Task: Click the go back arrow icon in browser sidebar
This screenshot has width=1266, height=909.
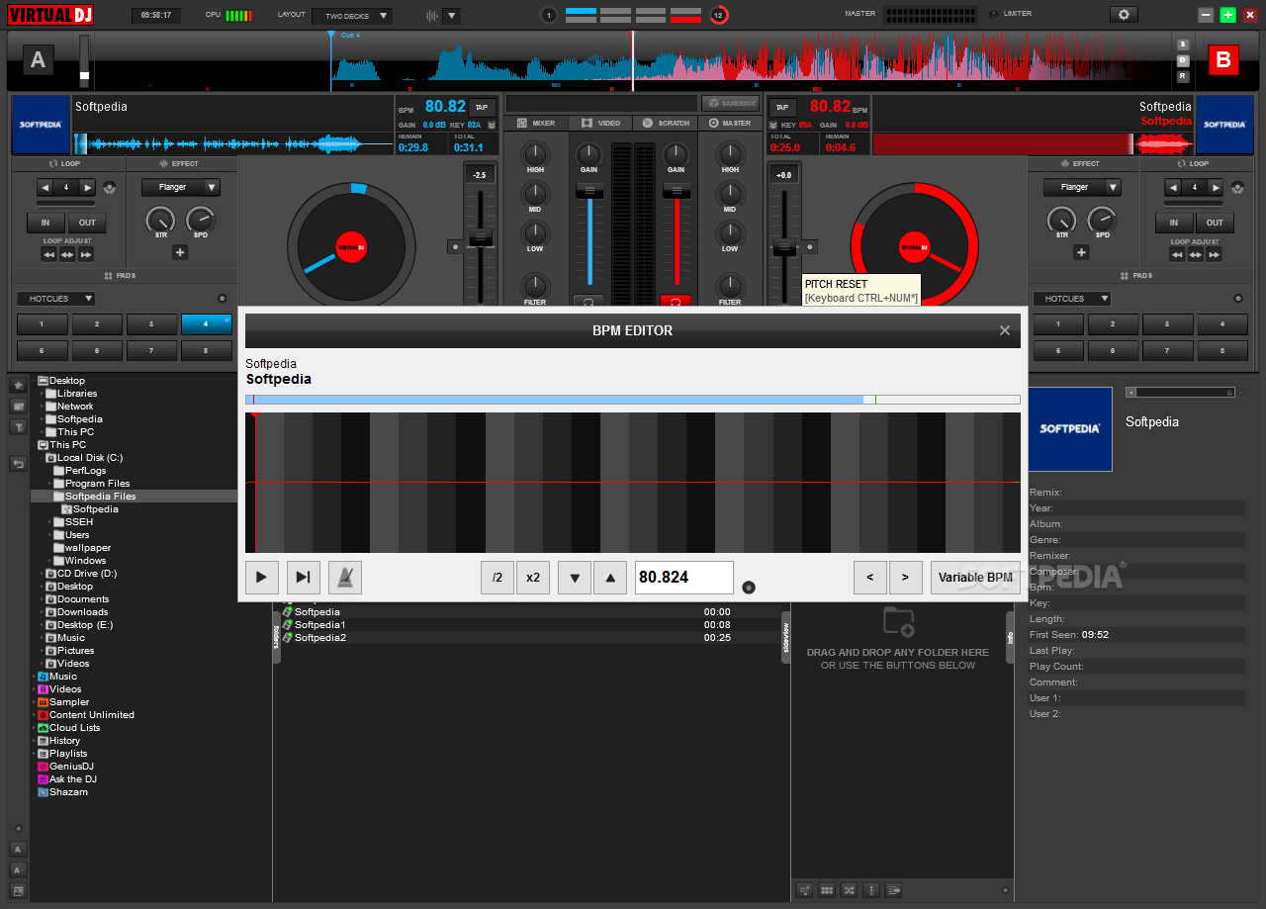Action: (18, 463)
